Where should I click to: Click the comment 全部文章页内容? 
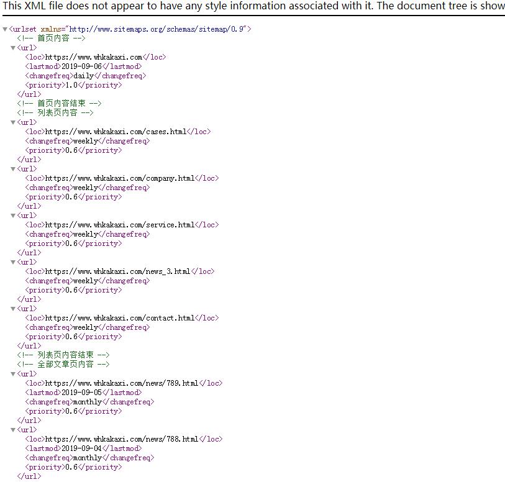point(63,365)
